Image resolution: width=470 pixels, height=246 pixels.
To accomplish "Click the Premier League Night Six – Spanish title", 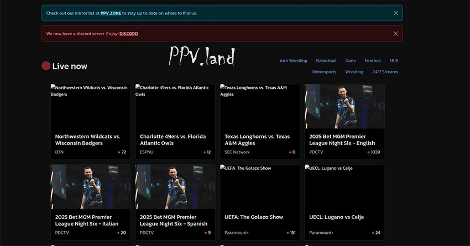I will (174, 220).
